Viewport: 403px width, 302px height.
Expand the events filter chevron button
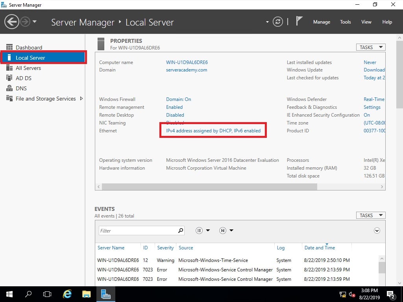pyautogui.click(x=377, y=231)
